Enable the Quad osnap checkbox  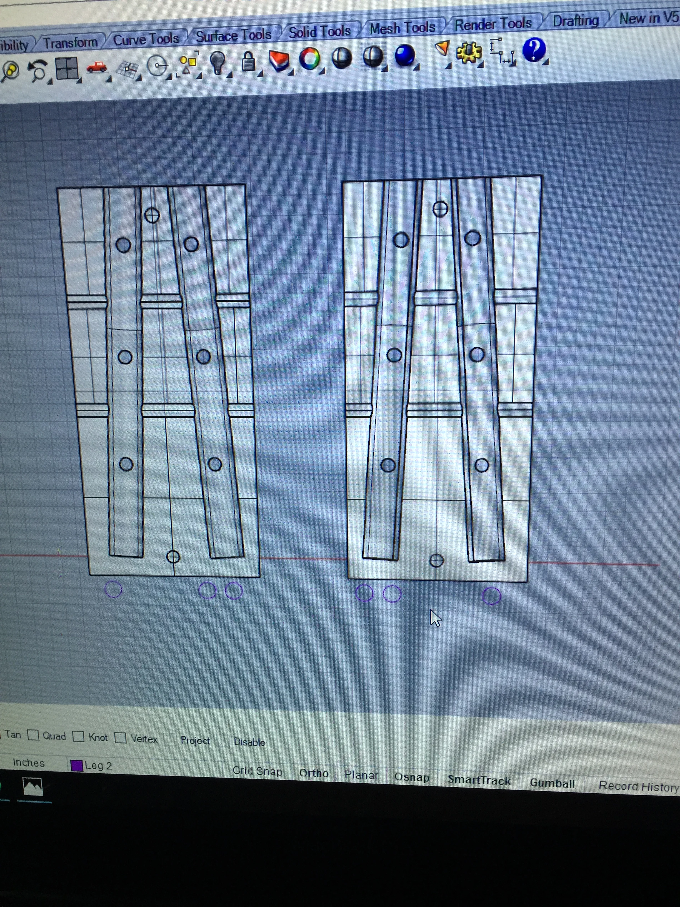coord(33,735)
